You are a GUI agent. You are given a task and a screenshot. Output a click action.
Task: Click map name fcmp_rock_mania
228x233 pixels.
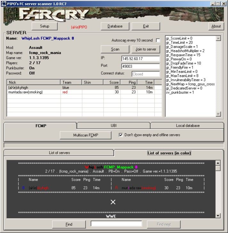click(45, 53)
